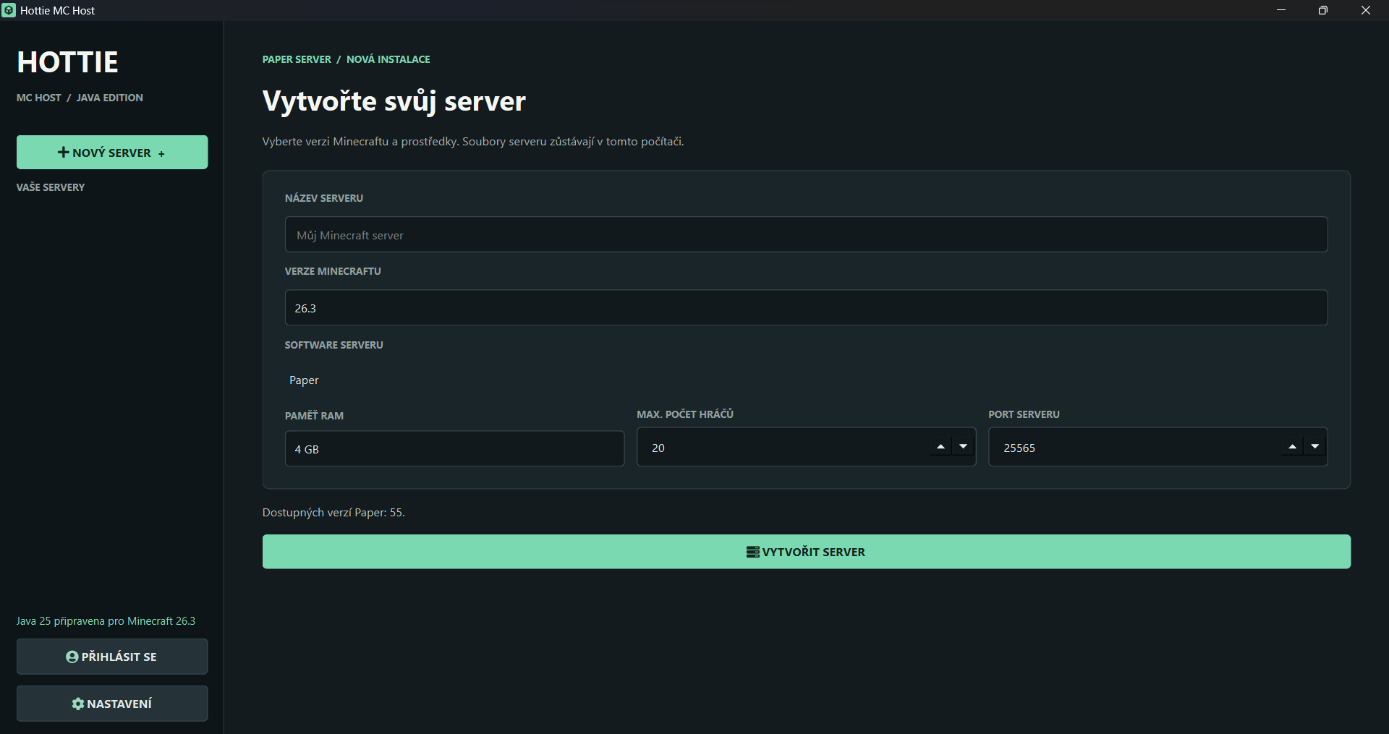
Task: Click the Nová instalace breadcrumb
Action: click(388, 59)
